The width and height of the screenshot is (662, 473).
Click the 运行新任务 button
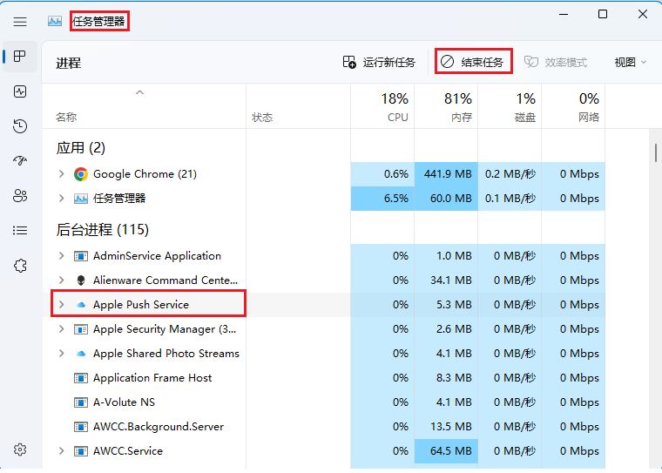click(379, 63)
